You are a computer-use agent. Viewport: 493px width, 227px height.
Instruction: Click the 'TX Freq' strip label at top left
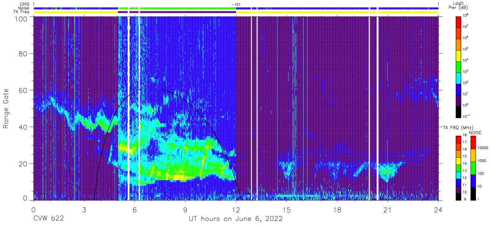point(21,12)
